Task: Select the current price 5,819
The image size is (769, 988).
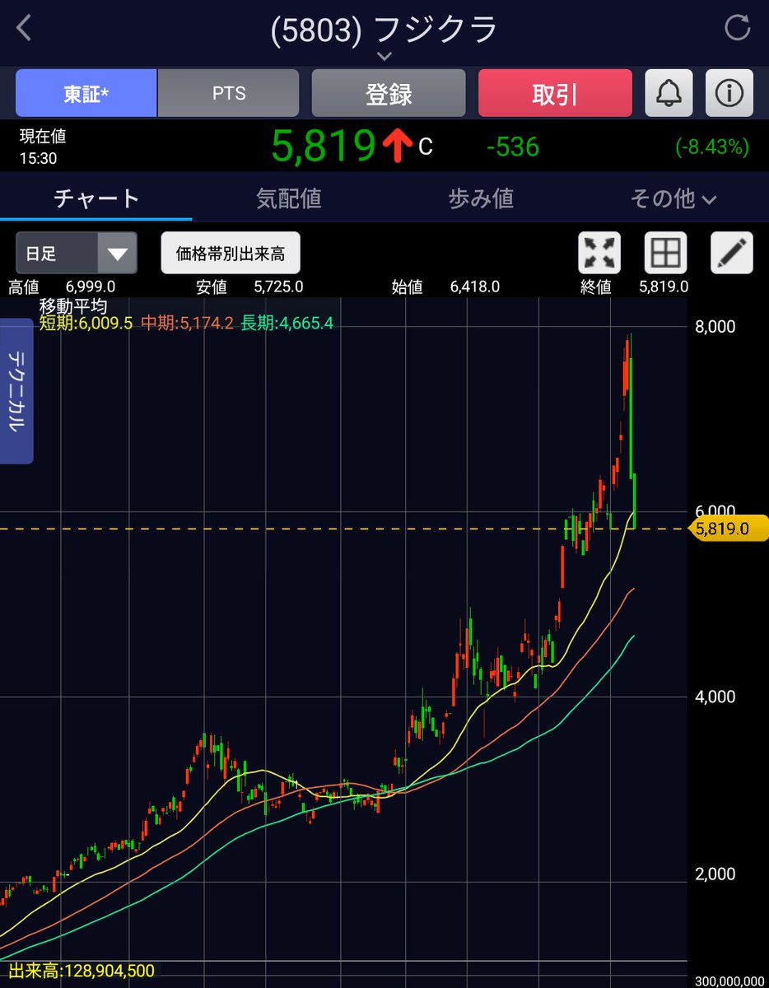Action: [x=324, y=147]
